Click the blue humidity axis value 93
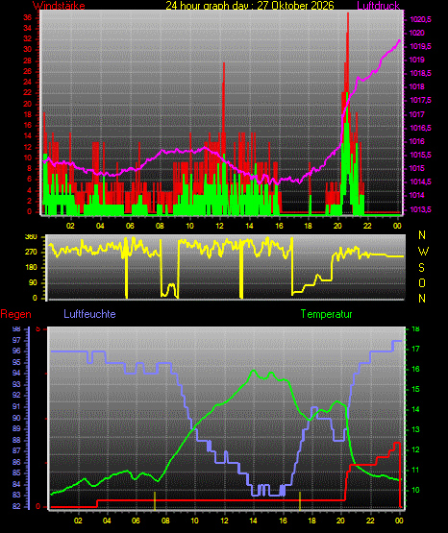Image resolution: width=448 pixels, height=533 pixels. pyautogui.click(x=16, y=384)
